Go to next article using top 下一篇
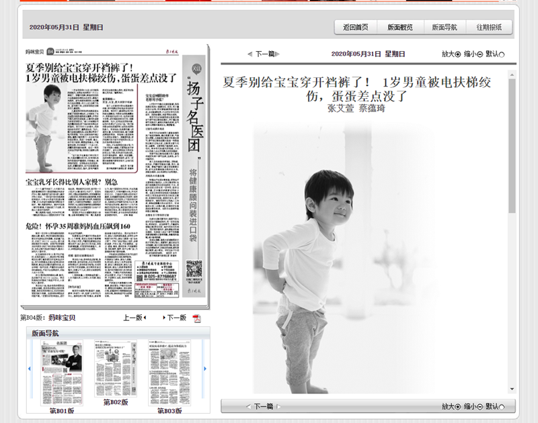 click(264, 54)
